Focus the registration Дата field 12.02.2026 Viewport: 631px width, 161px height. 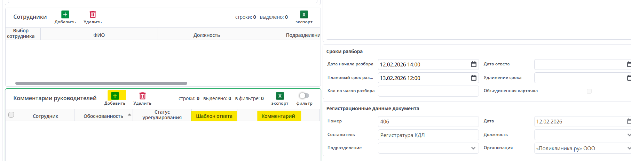pyautogui.click(x=583, y=121)
